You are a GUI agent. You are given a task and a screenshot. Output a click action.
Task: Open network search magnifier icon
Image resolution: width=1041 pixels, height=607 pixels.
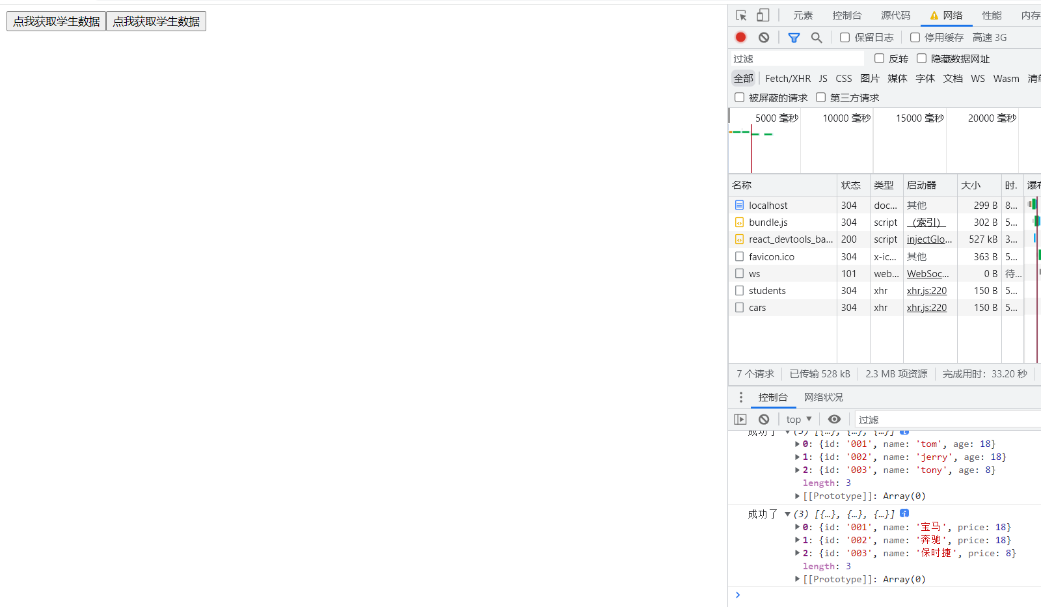coord(817,38)
